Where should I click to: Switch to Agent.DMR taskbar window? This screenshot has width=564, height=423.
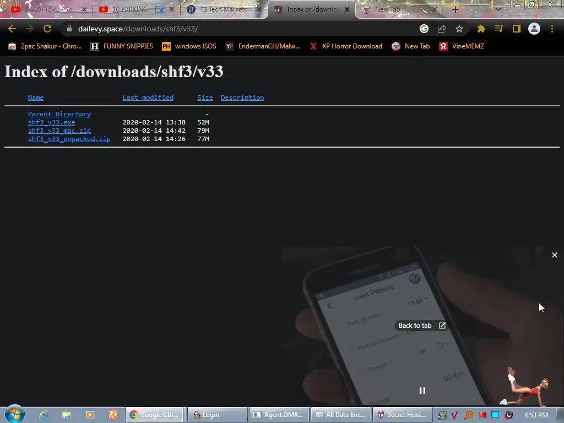pyautogui.click(x=279, y=415)
